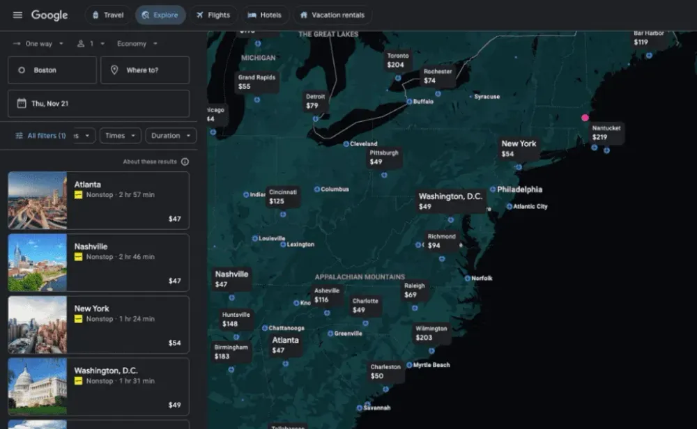Viewport: 697px width, 429px height.
Task: Select the Washington, D.C. $49 map label
Action: [x=450, y=201]
